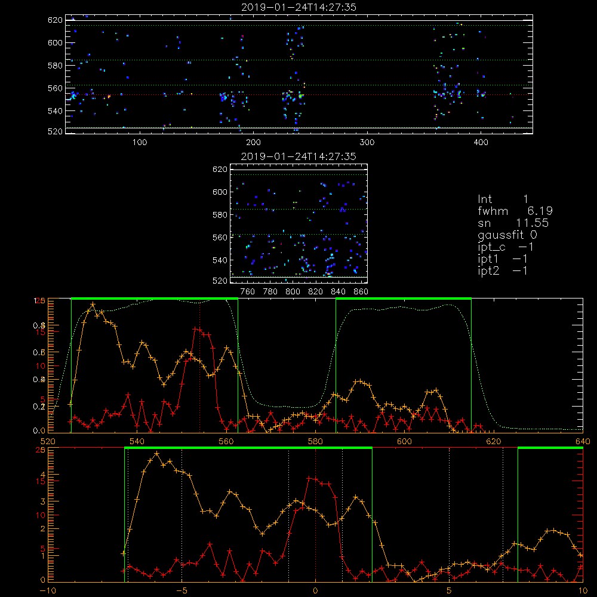This screenshot has height=597, width=597.
Task: Click x-axis label 200 on top plot
Action: tap(253, 143)
